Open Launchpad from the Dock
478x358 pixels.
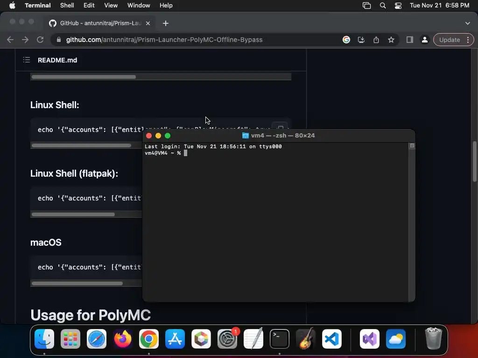70,339
